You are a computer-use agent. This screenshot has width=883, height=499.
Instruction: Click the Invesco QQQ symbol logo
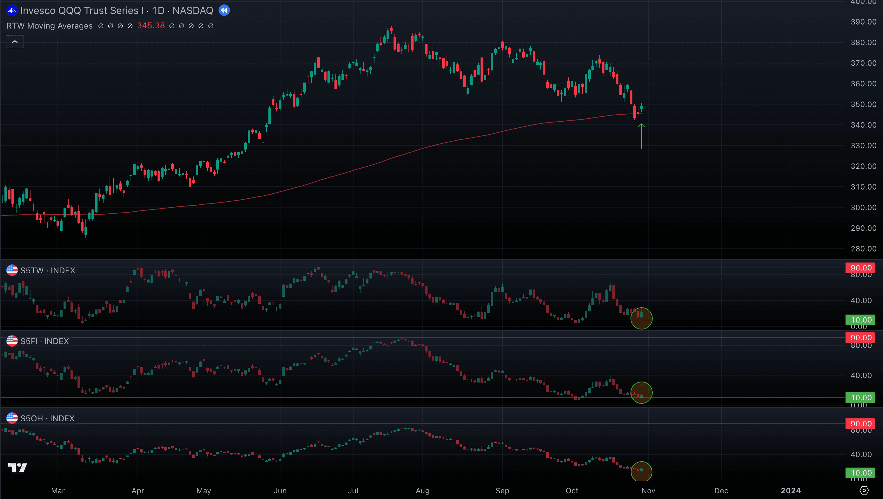(x=12, y=10)
